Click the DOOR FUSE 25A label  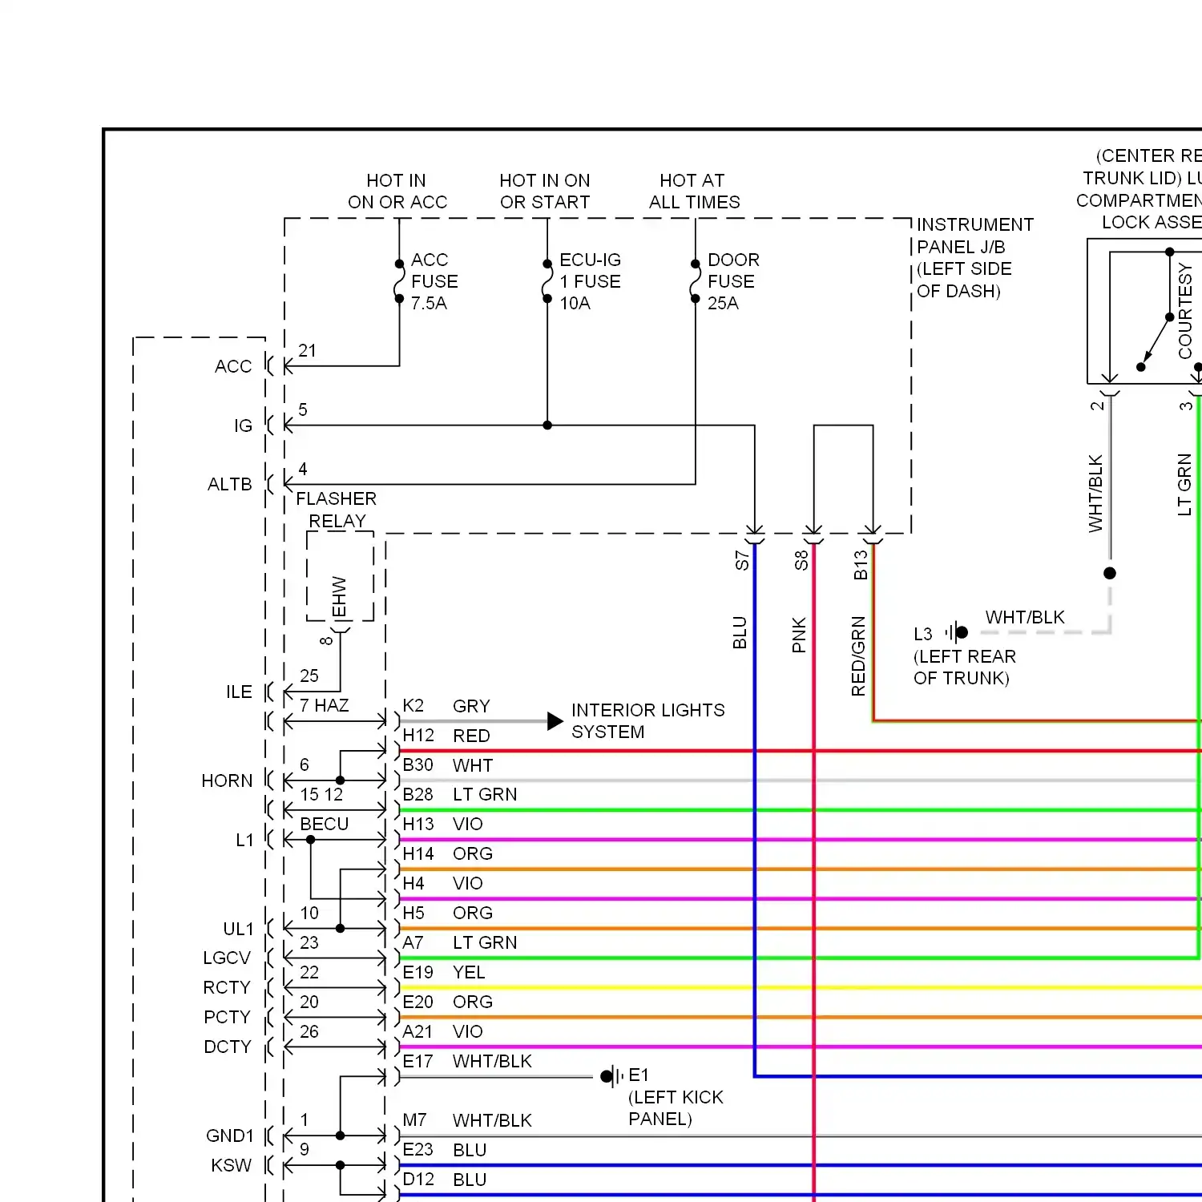click(733, 281)
